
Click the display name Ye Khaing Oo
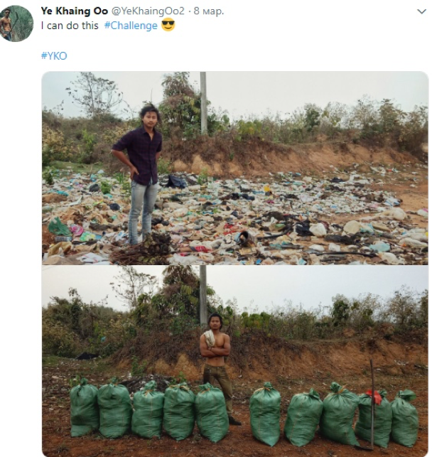(75, 11)
